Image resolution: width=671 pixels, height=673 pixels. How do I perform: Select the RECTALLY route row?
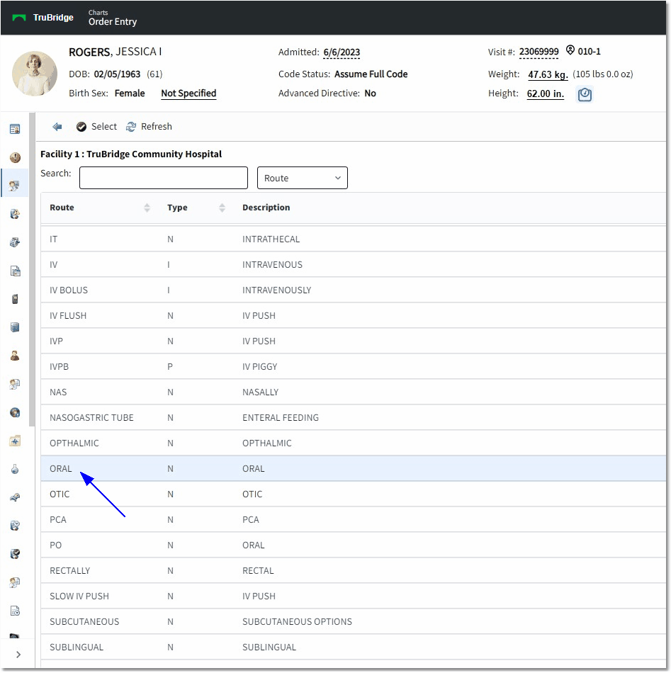(x=354, y=571)
